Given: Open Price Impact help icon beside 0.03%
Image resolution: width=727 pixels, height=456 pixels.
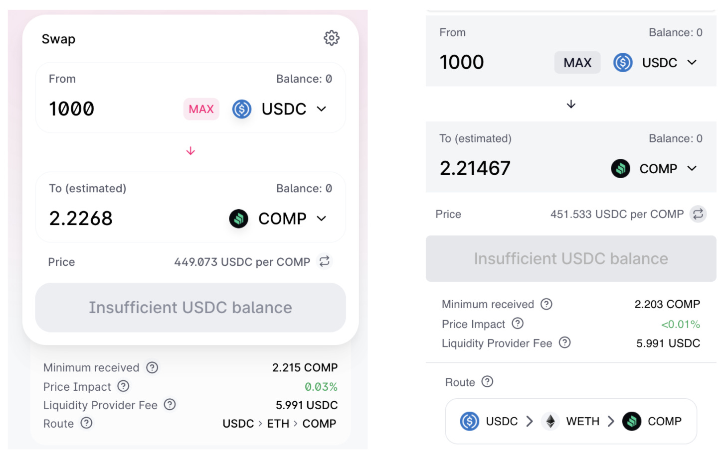Looking at the screenshot, I should [x=123, y=386].
